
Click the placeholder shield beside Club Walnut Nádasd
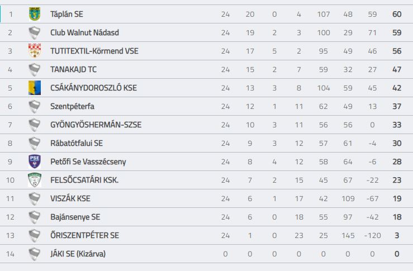click(x=35, y=32)
